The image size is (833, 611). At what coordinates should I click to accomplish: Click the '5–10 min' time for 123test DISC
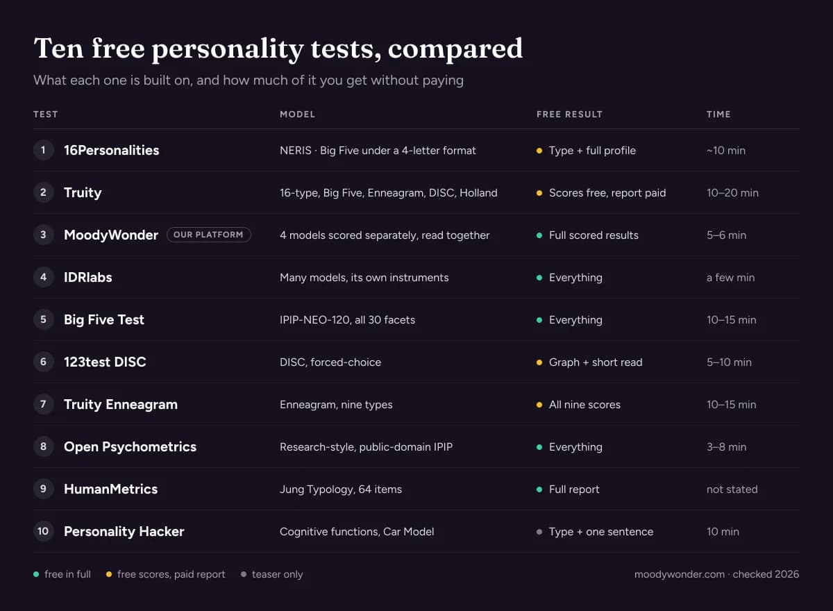pyautogui.click(x=729, y=362)
